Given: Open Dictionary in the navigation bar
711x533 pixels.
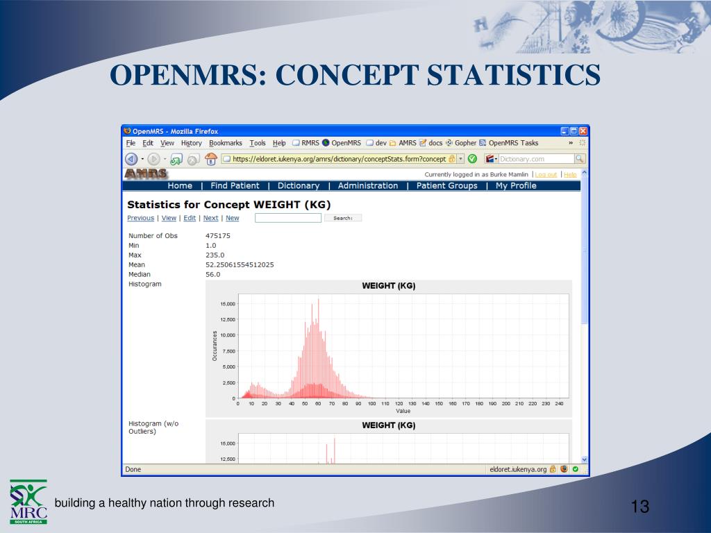Looking at the screenshot, I should [299, 185].
